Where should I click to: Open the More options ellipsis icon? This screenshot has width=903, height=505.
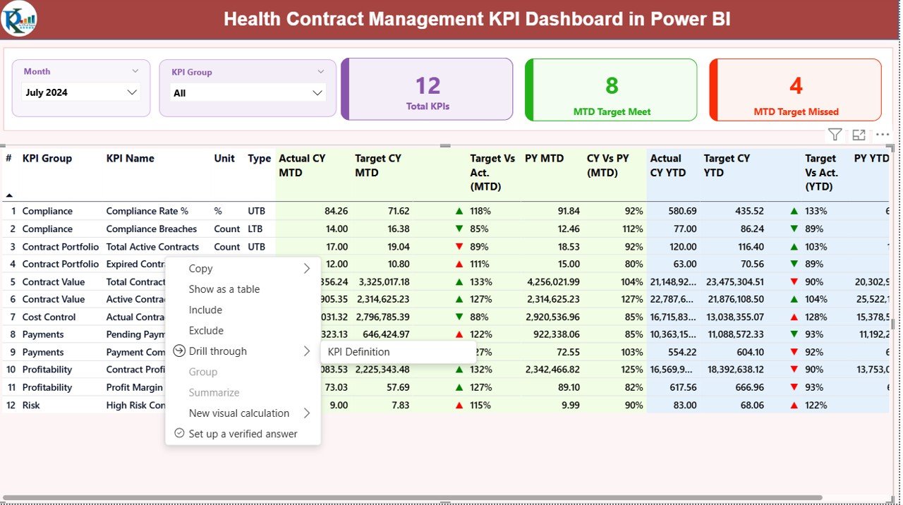click(882, 135)
